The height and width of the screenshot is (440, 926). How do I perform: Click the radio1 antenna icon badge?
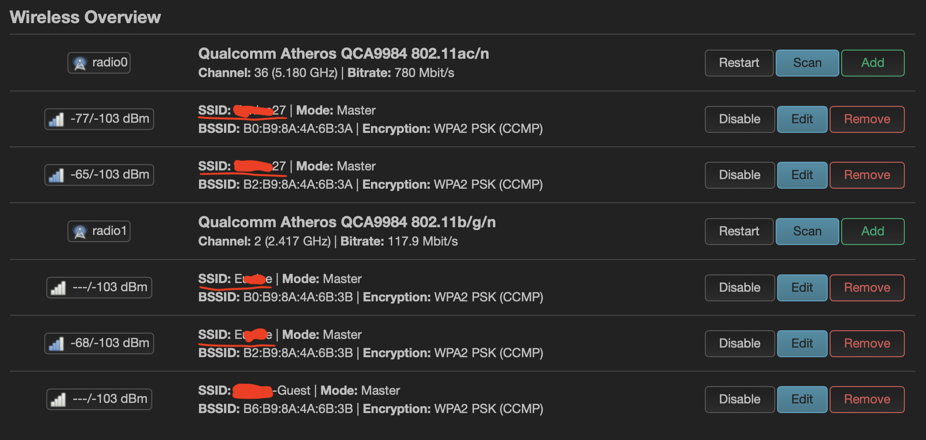(99, 231)
